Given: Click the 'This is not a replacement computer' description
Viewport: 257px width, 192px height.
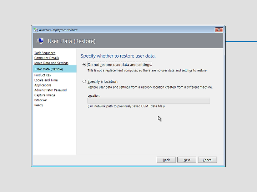Looking at the screenshot, I should coord(147,70).
